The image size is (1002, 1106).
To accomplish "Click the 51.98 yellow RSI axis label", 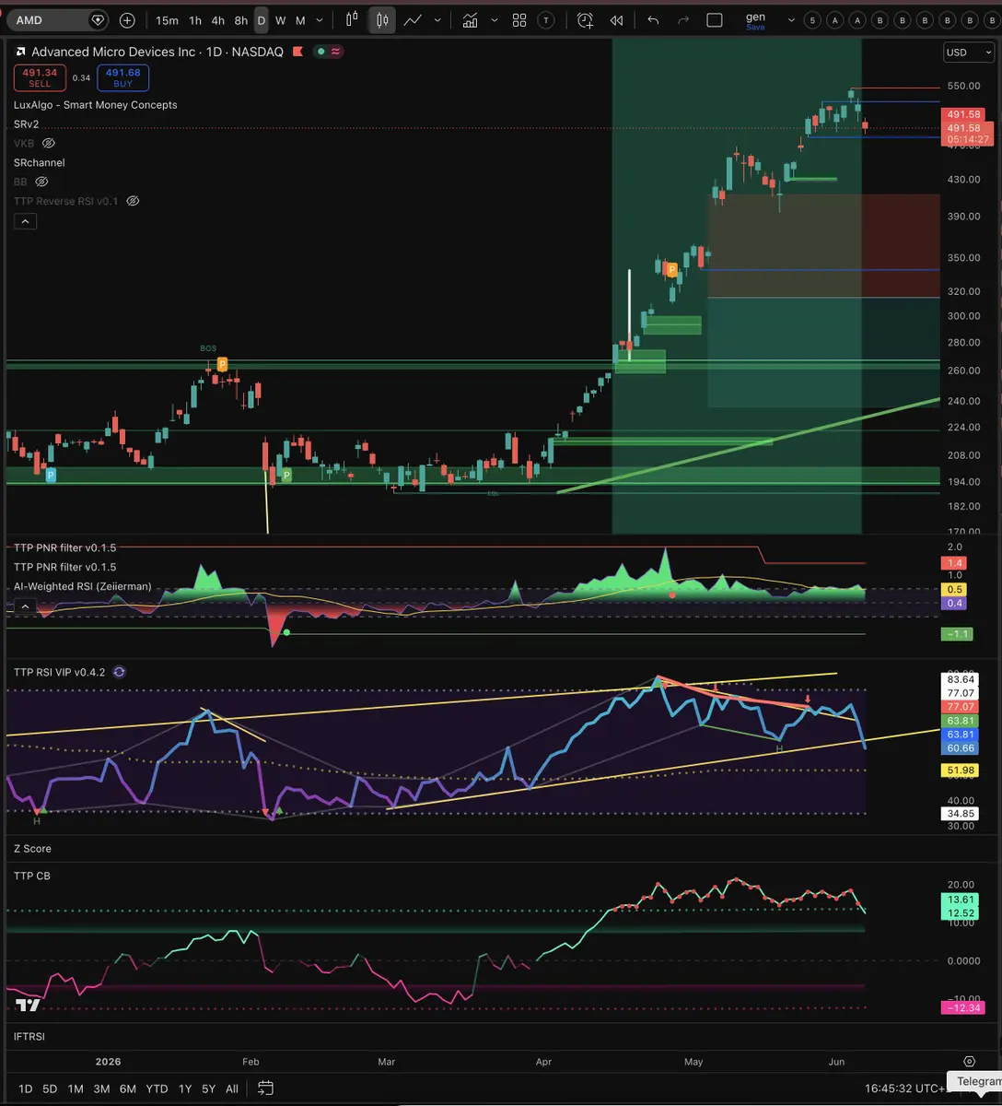I will click(961, 771).
